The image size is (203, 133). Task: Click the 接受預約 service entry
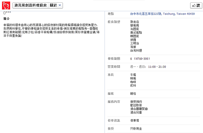click(x=136, y=102)
